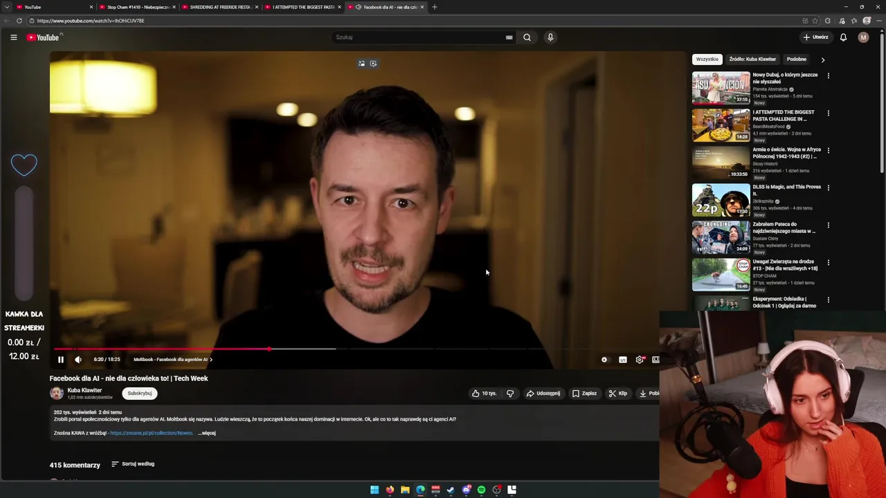Switch to SHREDDING AT FREERIDE FIESTA tab
The image size is (886, 498).
[220, 7]
